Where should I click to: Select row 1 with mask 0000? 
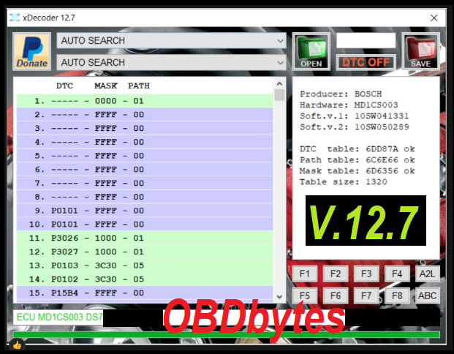pos(145,101)
